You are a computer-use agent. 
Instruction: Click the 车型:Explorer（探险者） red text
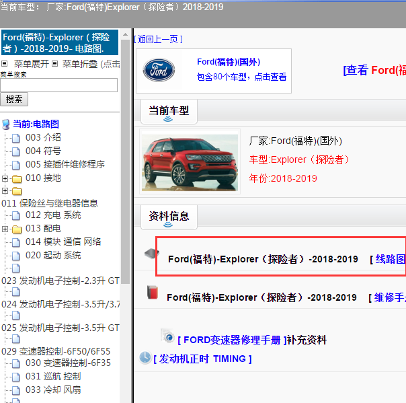tap(299, 159)
